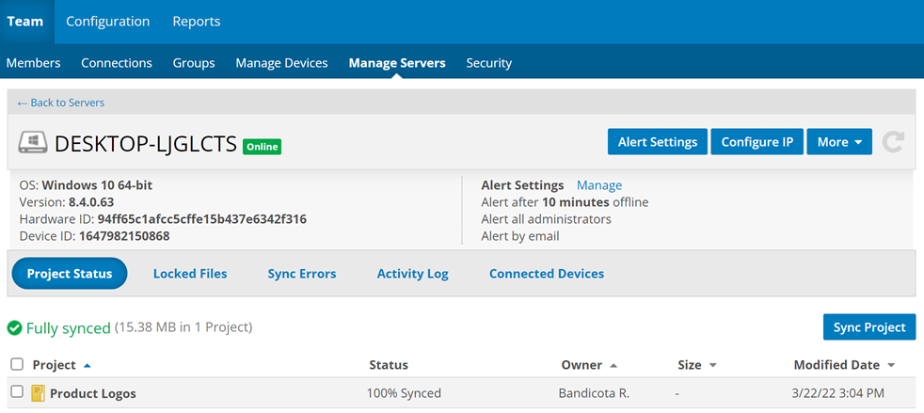The width and height of the screenshot is (924, 413).
Task: Click the refresh arrow icon
Action: click(893, 142)
